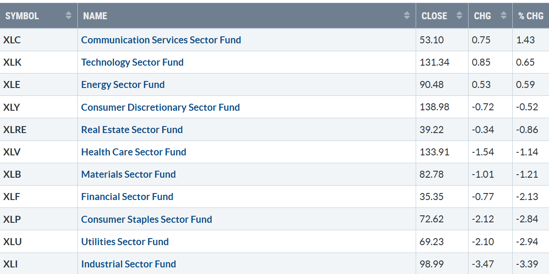Open Consumer Staples Sector Fund link

(146, 219)
